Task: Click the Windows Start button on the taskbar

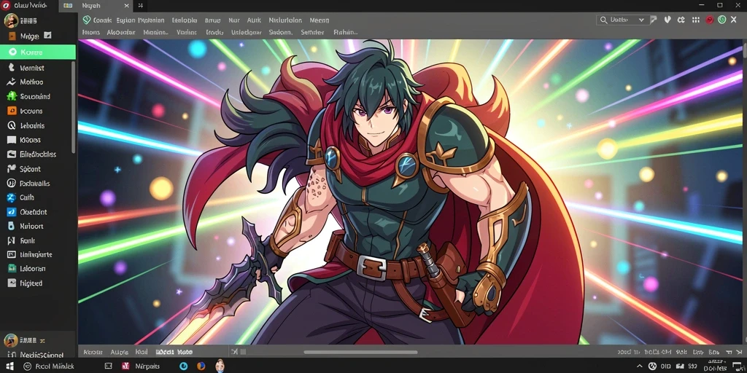Action: pyautogui.click(x=9, y=366)
